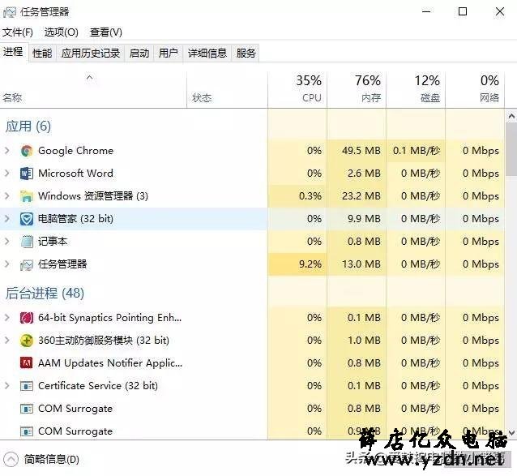
Task: Click the 任务管理器 row icon
Action: (x=27, y=264)
